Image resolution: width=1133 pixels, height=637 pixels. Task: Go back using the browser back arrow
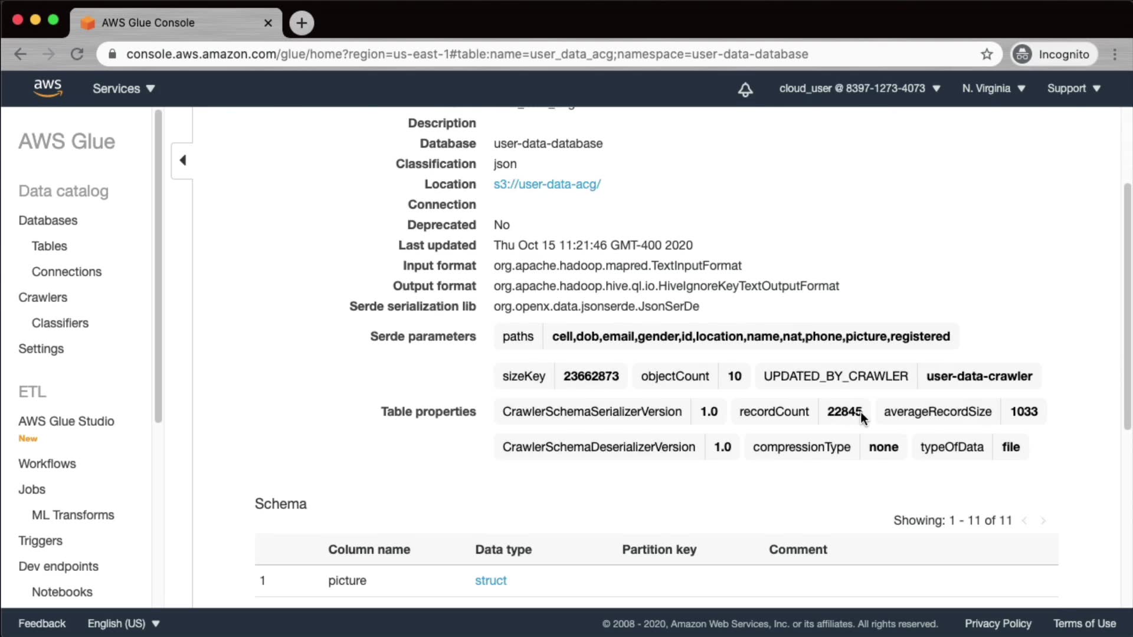tap(21, 54)
